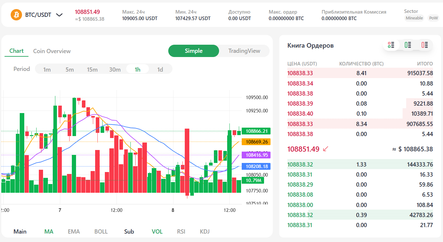Switch chart mode to TradingView
The height and width of the screenshot is (242, 443).
coord(244,51)
